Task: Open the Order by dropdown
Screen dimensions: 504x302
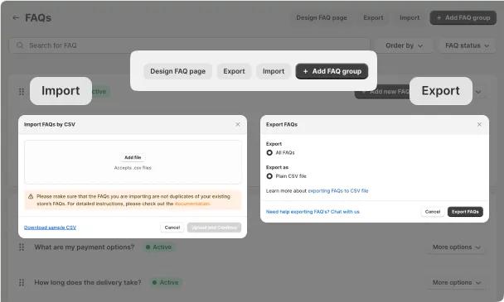Action: [404, 46]
